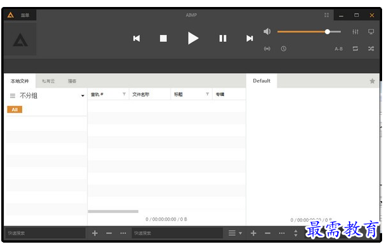The image size is (384, 249).
Task: Stop playback with the square button
Action: [163, 39]
